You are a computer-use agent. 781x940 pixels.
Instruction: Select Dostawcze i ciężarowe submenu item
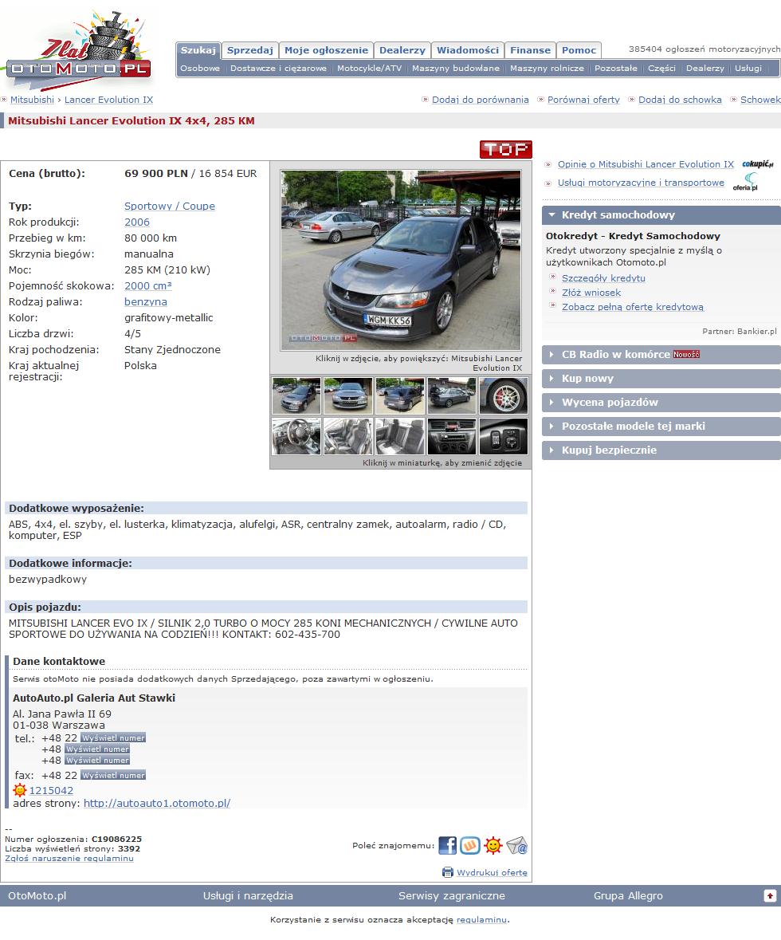click(x=279, y=69)
